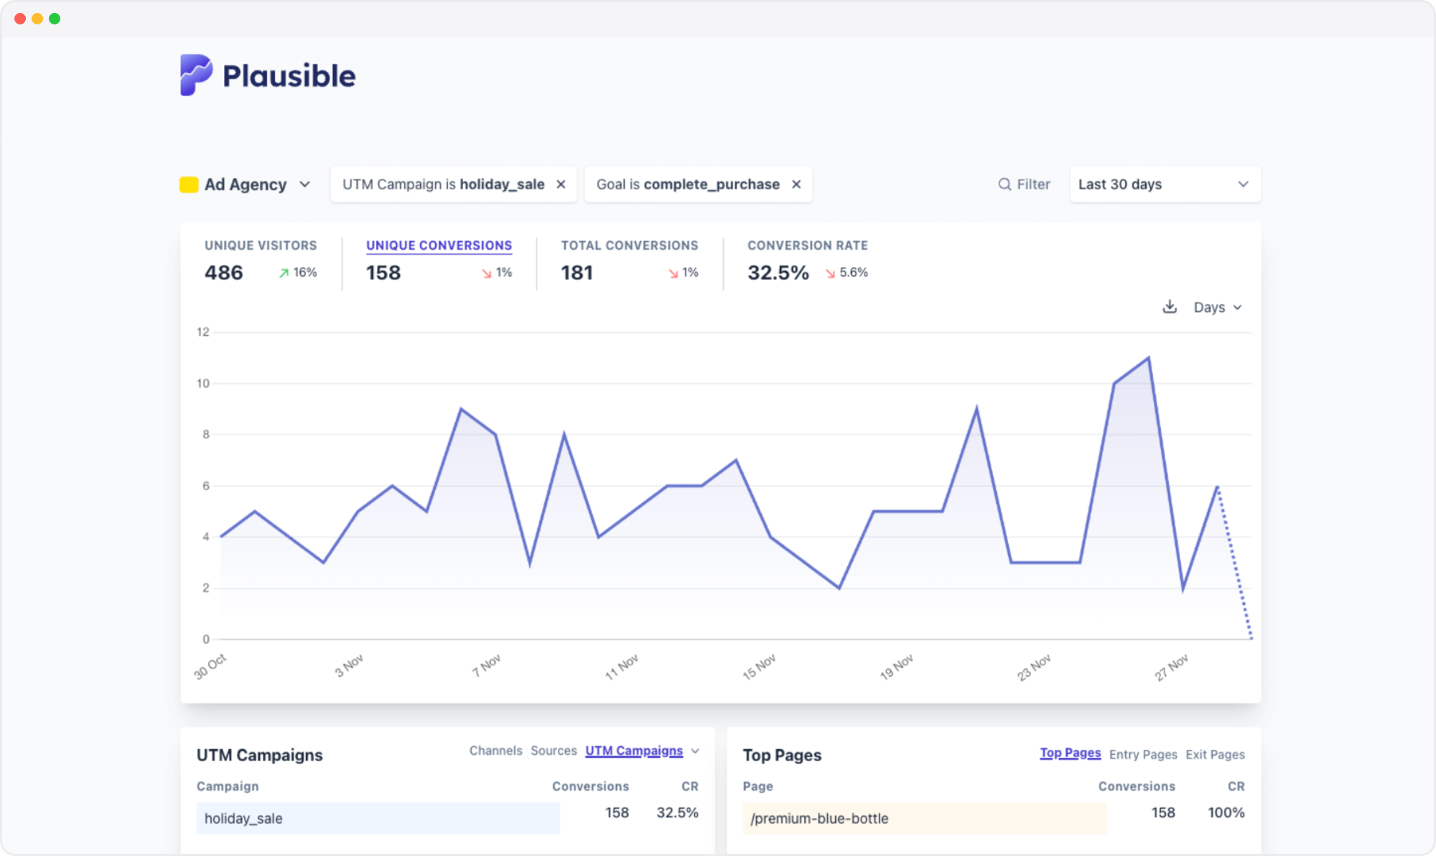Click the 32.5% conversion rate headline value
Image resolution: width=1436 pixels, height=856 pixels.
(x=778, y=273)
